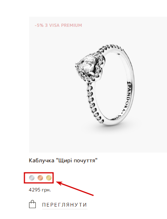Choose the rose gold color swatch
This screenshot has width=167, height=219.
click(x=40, y=178)
